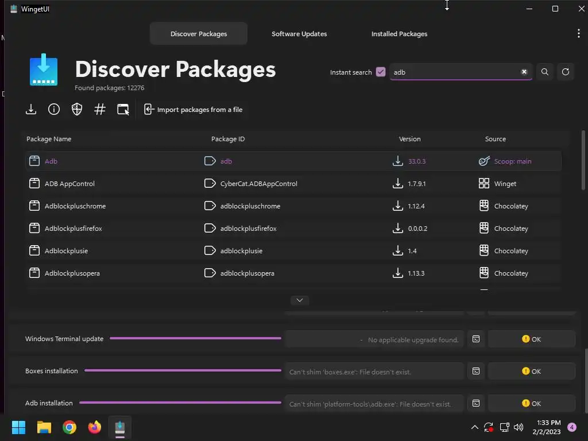
Task: Click Windows Terminal update progress bar
Action: (195, 338)
